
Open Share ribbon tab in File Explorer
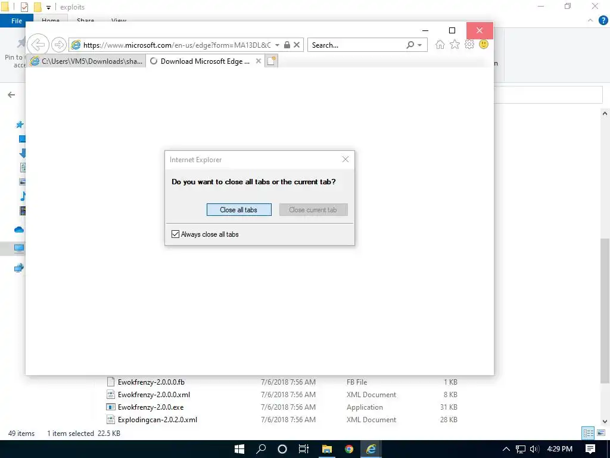click(x=86, y=20)
